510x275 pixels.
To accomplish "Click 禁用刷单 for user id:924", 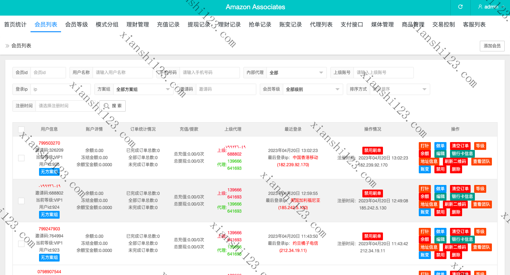I will pos(373,193).
